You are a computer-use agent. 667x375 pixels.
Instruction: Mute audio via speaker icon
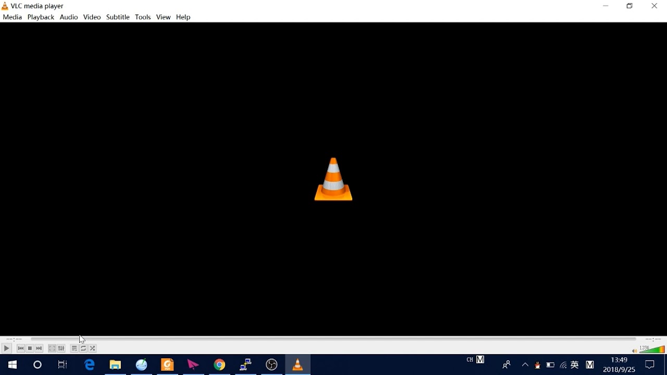(x=634, y=351)
